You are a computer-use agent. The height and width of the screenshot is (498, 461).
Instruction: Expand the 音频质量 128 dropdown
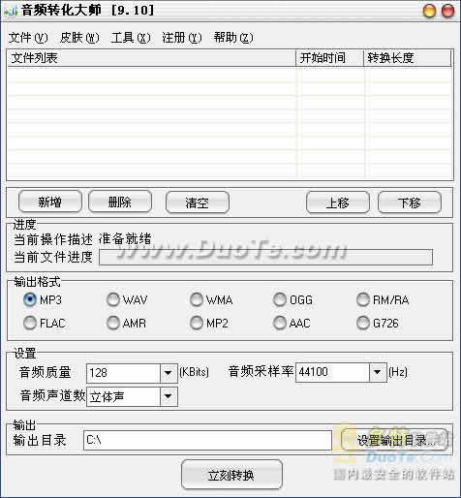pyautogui.click(x=169, y=373)
